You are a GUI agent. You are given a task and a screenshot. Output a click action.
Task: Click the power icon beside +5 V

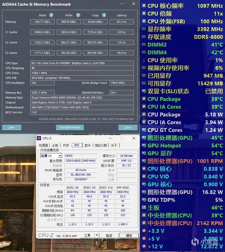pos(144,239)
